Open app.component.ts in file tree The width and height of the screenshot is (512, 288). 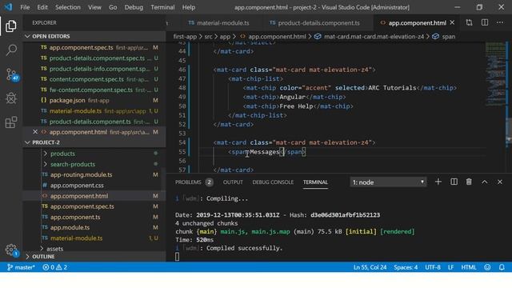(x=94, y=217)
